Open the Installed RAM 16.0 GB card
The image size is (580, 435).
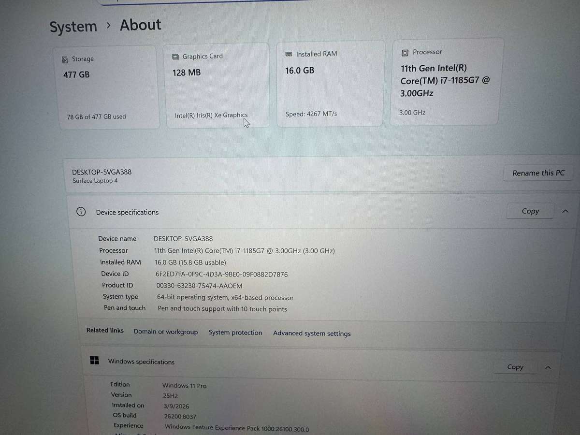click(x=331, y=84)
